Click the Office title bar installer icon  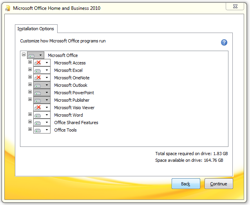(7, 8)
